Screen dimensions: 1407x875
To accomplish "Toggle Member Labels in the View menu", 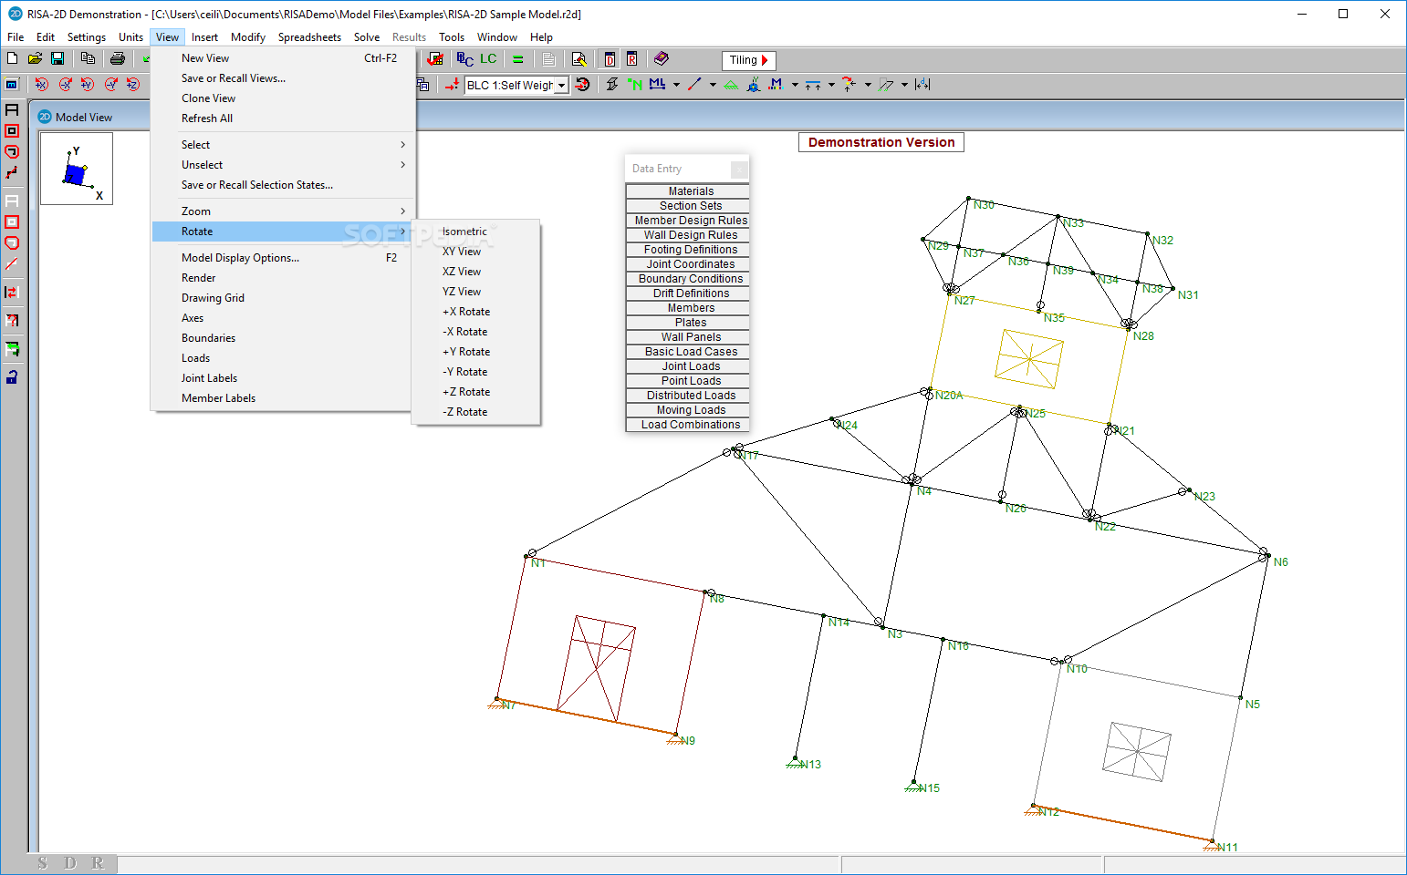I will [x=283, y=398].
